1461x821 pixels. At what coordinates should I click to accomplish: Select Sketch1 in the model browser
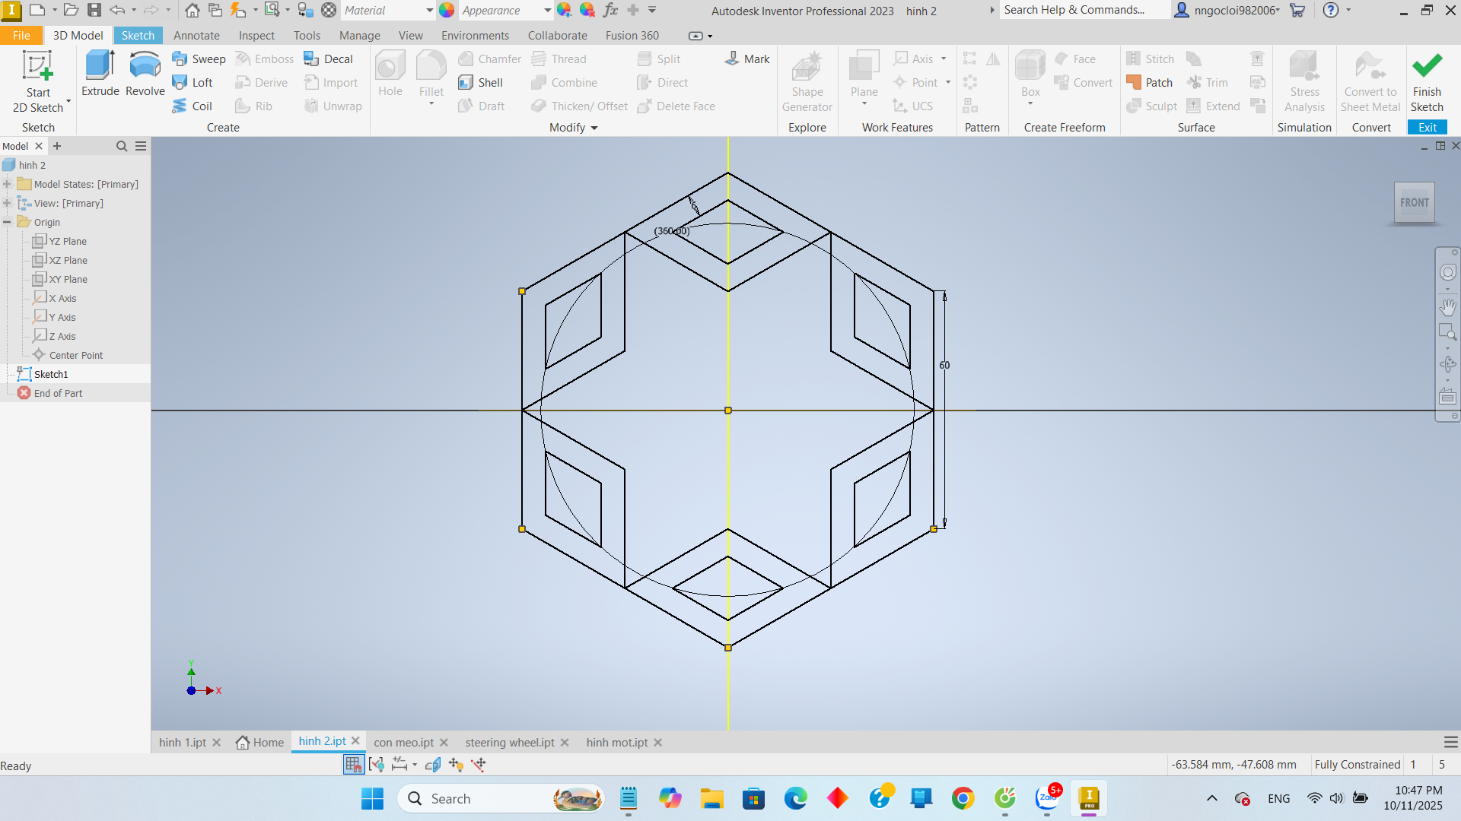[x=51, y=374]
